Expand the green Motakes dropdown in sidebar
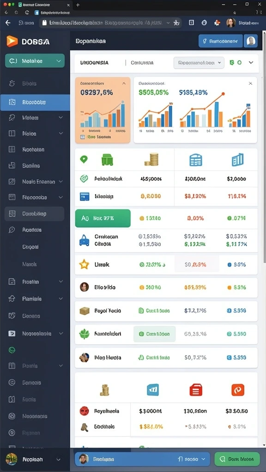The width and height of the screenshot is (266, 472). pos(35,61)
